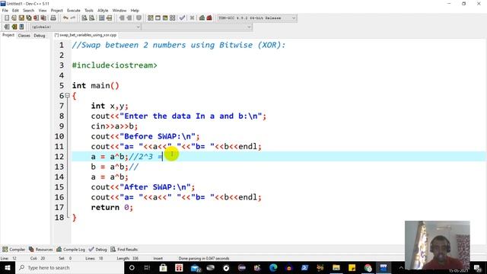Open the Resources bottom panel tab
The height and width of the screenshot is (274, 487).
[40, 250]
